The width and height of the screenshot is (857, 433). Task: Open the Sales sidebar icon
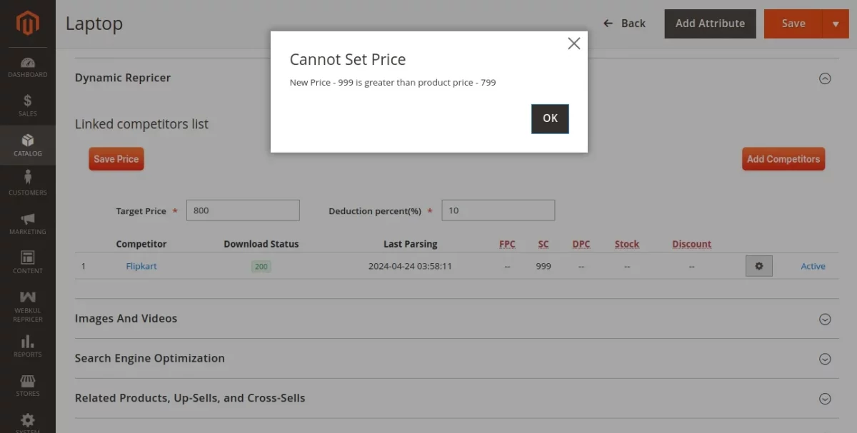point(27,104)
